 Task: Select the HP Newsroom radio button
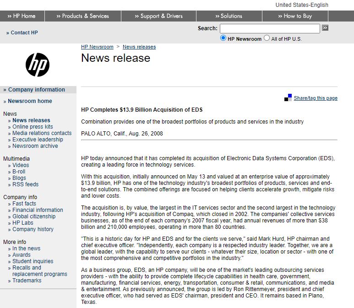[223, 38]
